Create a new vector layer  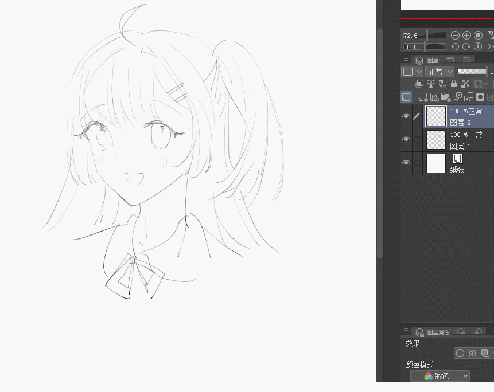click(434, 97)
